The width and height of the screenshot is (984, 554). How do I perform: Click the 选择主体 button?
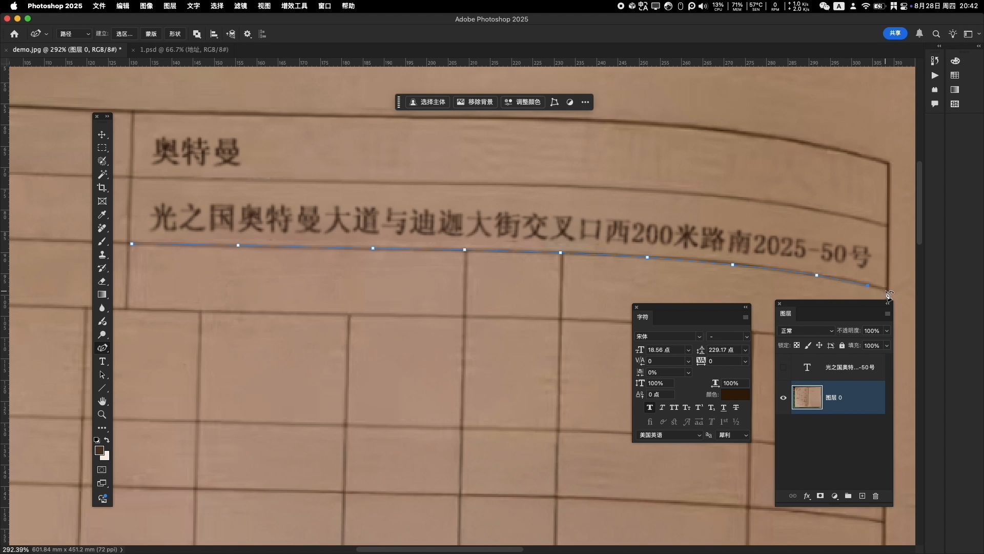click(427, 102)
